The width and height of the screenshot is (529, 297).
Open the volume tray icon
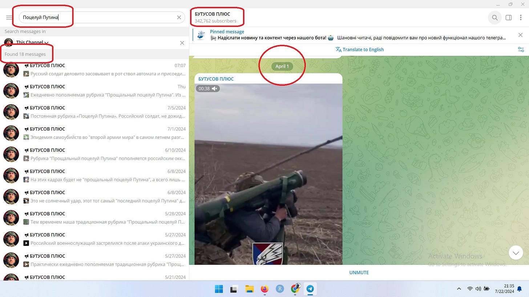[478, 289]
